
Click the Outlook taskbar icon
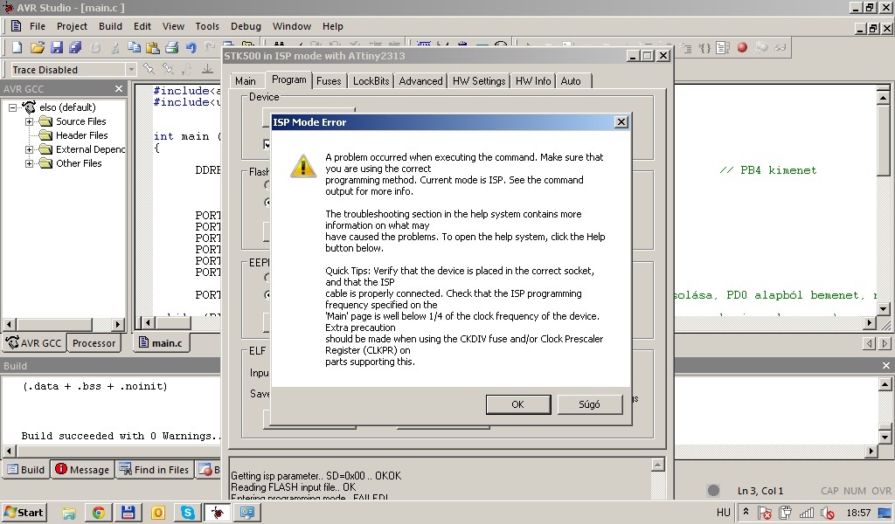tap(157, 512)
